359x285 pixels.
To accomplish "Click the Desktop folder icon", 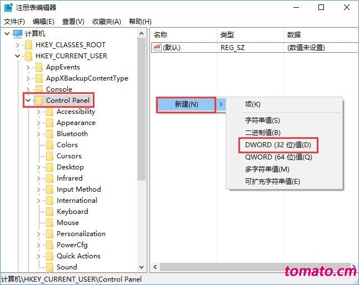I will click(49, 167).
